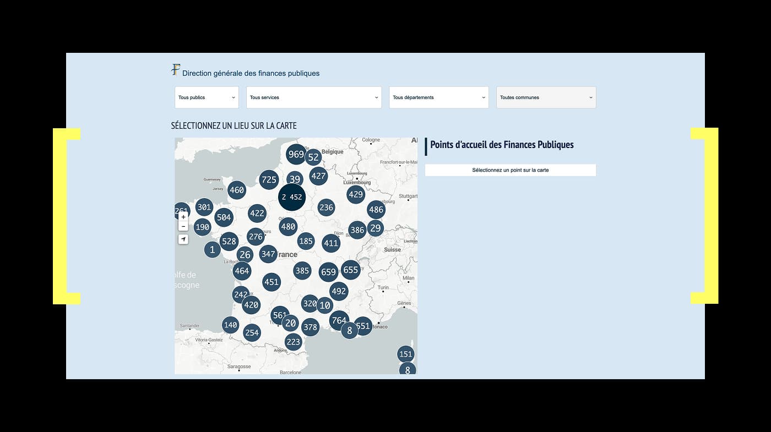
Task: Select the large 2 452 cluster over Paris
Action: 291,197
